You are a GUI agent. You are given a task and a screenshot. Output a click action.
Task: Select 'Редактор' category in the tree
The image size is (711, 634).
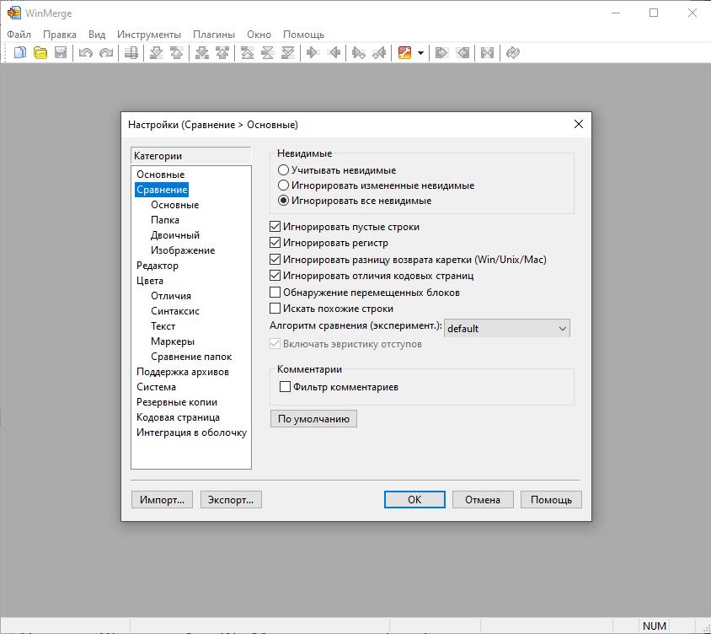coord(158,266)
